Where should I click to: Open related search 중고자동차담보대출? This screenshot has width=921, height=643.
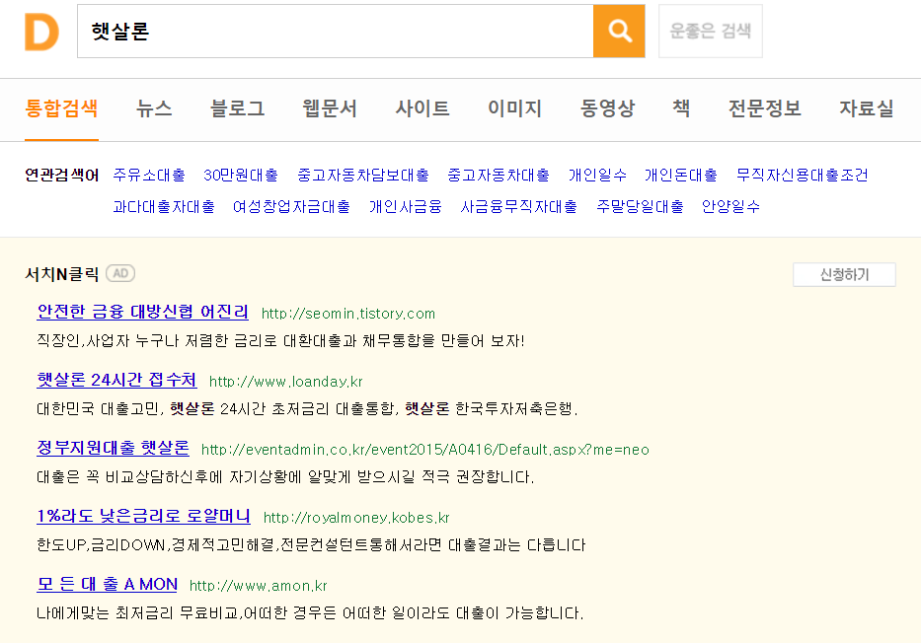(363, 175)
